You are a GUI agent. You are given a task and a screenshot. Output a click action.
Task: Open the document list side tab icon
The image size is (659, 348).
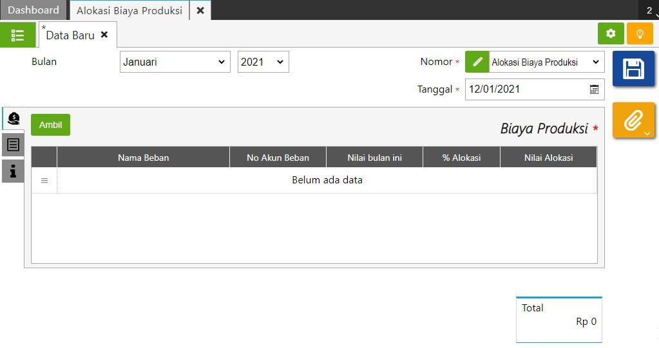(13, 145)
